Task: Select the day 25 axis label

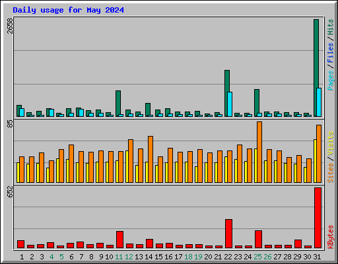Action: click(257, 257)
